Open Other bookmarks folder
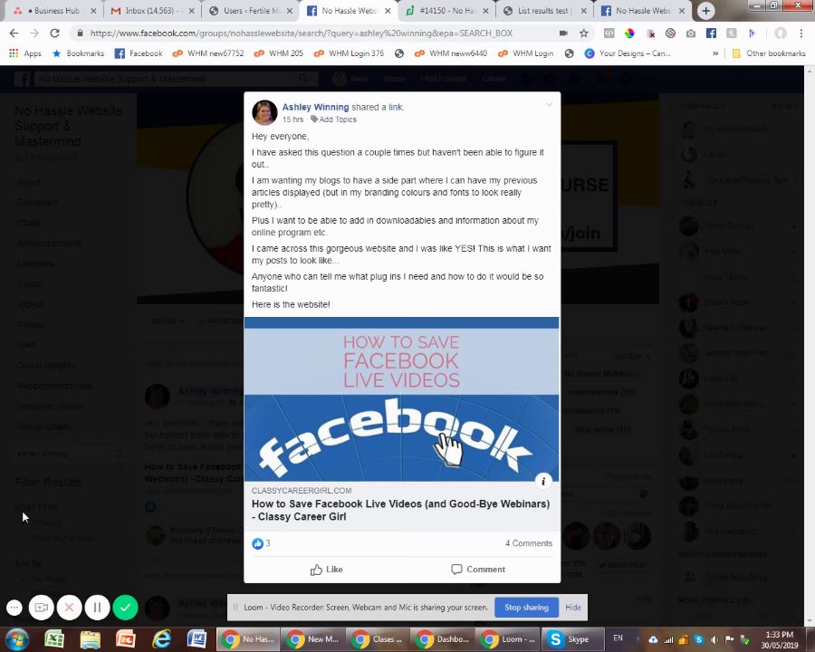The height and width of the screenshot is (652, 815). [x=769, y=53]
